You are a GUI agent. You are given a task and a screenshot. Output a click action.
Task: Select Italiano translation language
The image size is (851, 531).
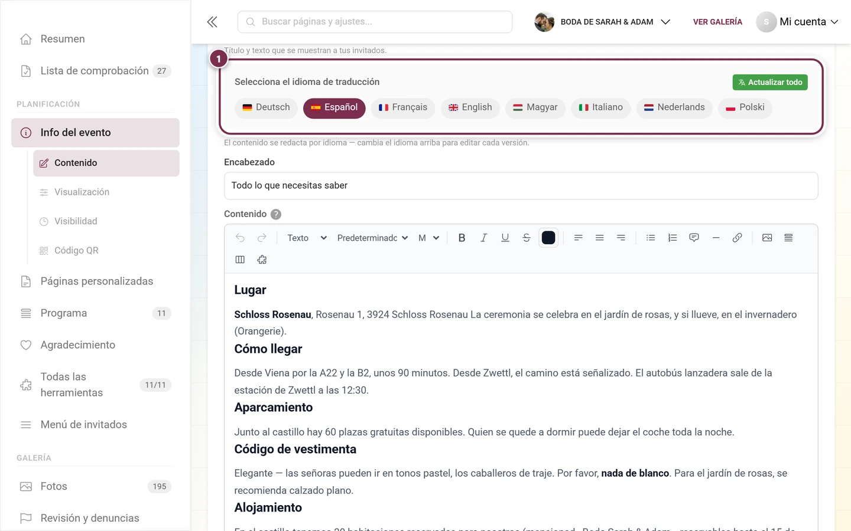(600, 107)
